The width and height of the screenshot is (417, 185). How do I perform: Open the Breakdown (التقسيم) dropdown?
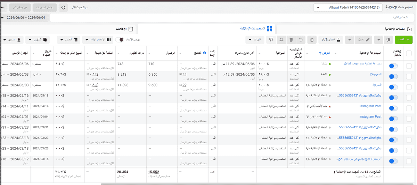coord(69,40)
